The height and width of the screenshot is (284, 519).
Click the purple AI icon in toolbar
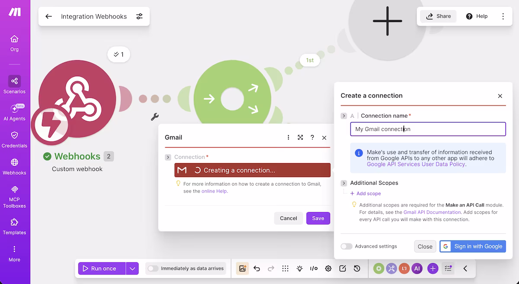pyautogui.click(x=417, y=268)
